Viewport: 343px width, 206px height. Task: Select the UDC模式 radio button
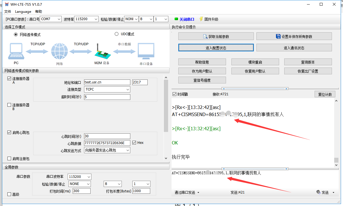(116, 34)
